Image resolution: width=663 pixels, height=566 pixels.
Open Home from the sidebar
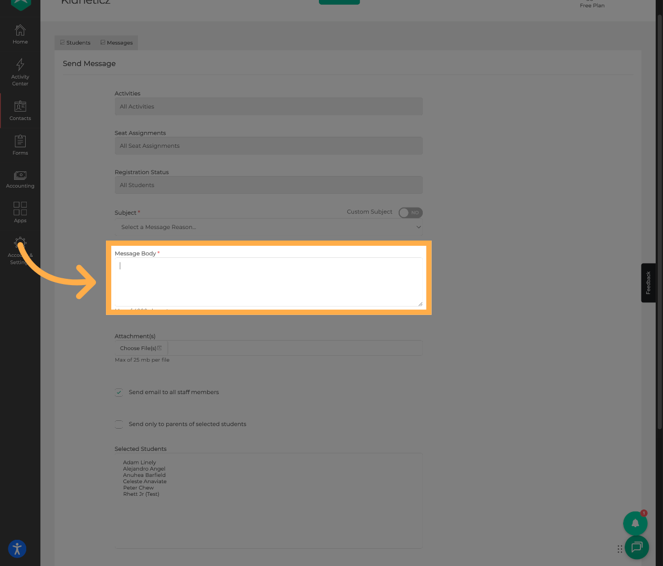click(20, 35)
